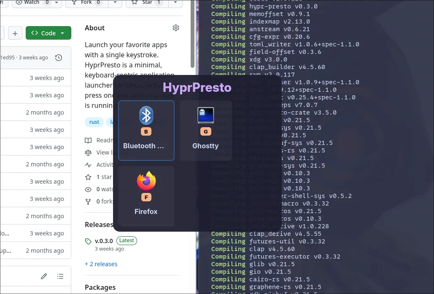Click the About section gear icon
The height and width of the screenshot is (294, 434).
pos(176,28)
